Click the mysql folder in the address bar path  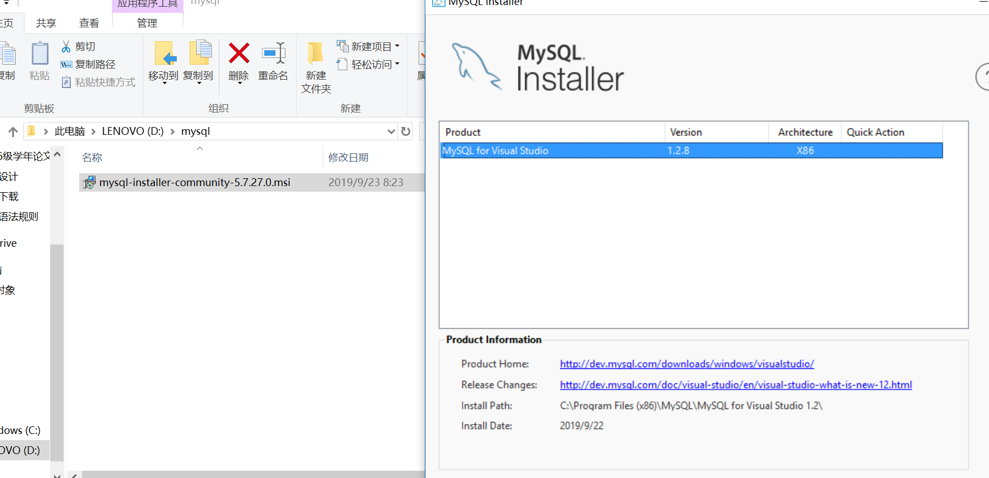click(196, 131)
